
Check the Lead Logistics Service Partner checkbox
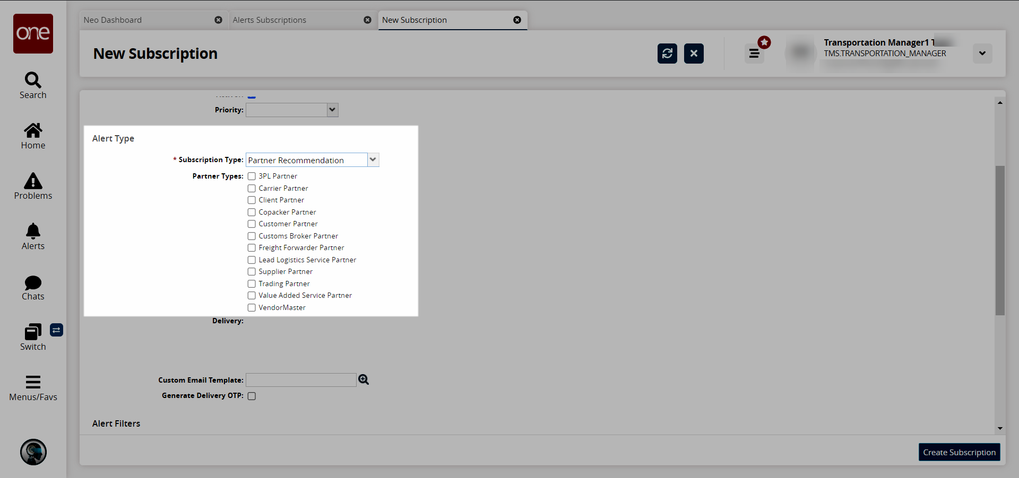pos(252,260)
